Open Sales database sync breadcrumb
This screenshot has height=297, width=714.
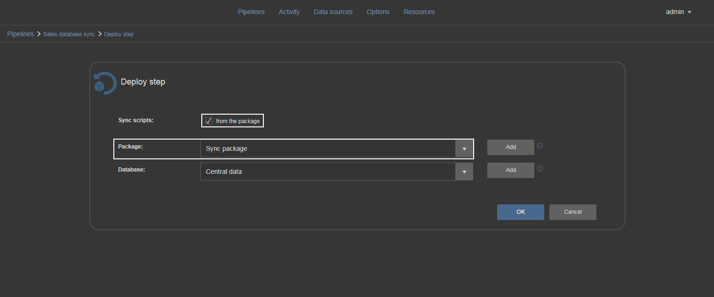click(69, 34)
